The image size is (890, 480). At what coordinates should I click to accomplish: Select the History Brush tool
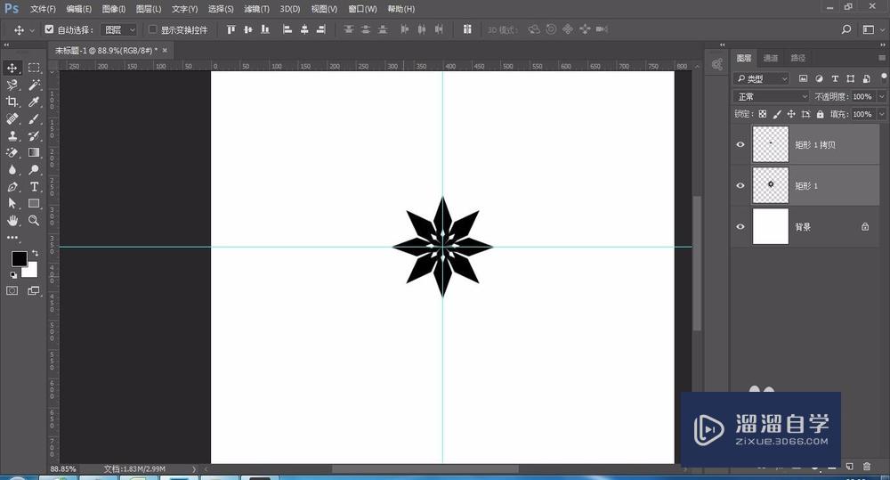coord(34,135)
